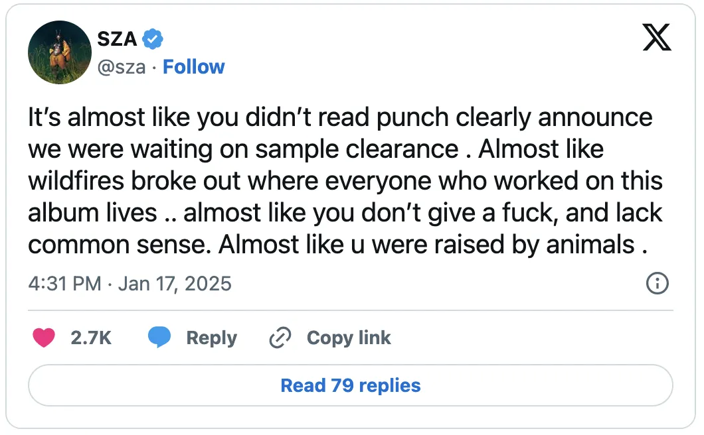Image resolution: width=704 pixels, height=435 pixels.
Task: Follow SZA using the Follow link
Action: point(193,66)
